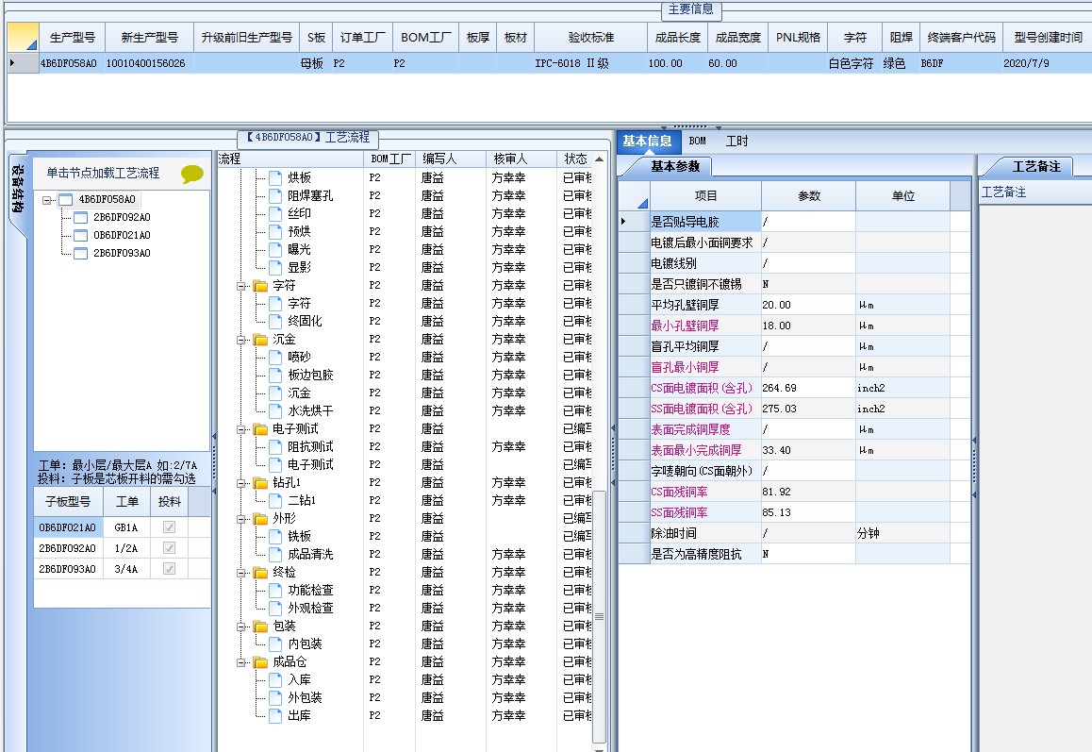The height and width of the screenshot is (752, 1092).
Task: Click the 成品长度 column header
Action: point(678,38)
